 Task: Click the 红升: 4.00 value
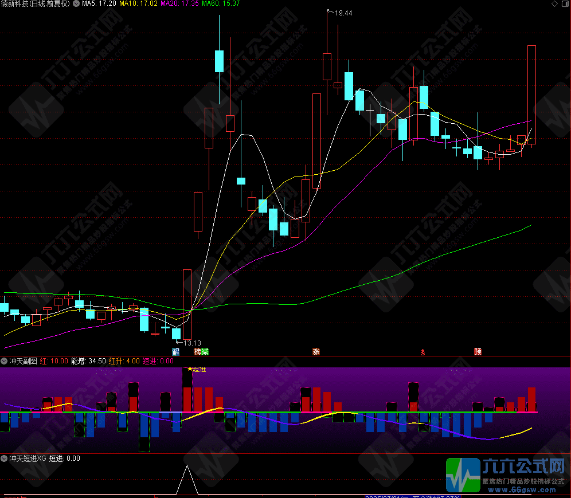(124, 361)
